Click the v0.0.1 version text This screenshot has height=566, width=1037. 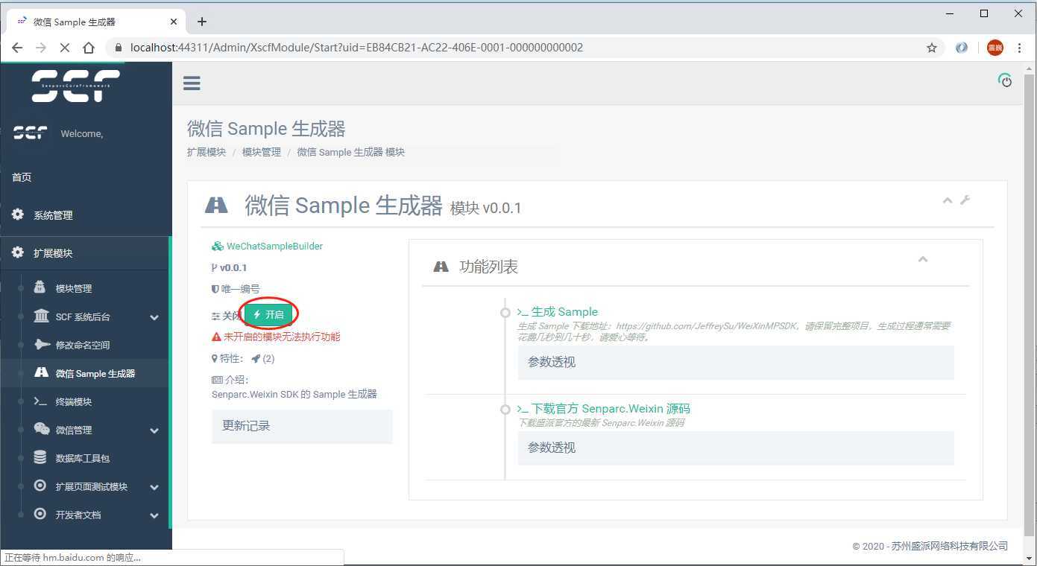(233, 267)
